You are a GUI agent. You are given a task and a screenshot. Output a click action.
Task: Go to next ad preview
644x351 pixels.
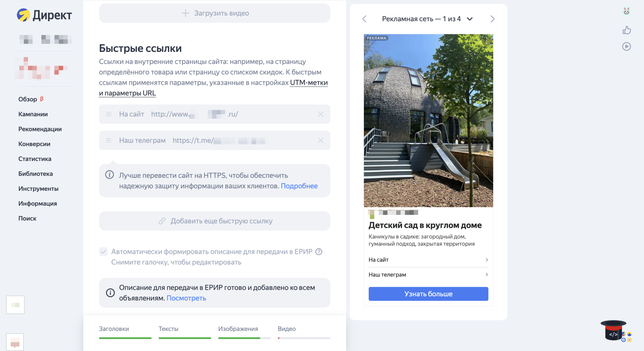click(x=492, y=19)
